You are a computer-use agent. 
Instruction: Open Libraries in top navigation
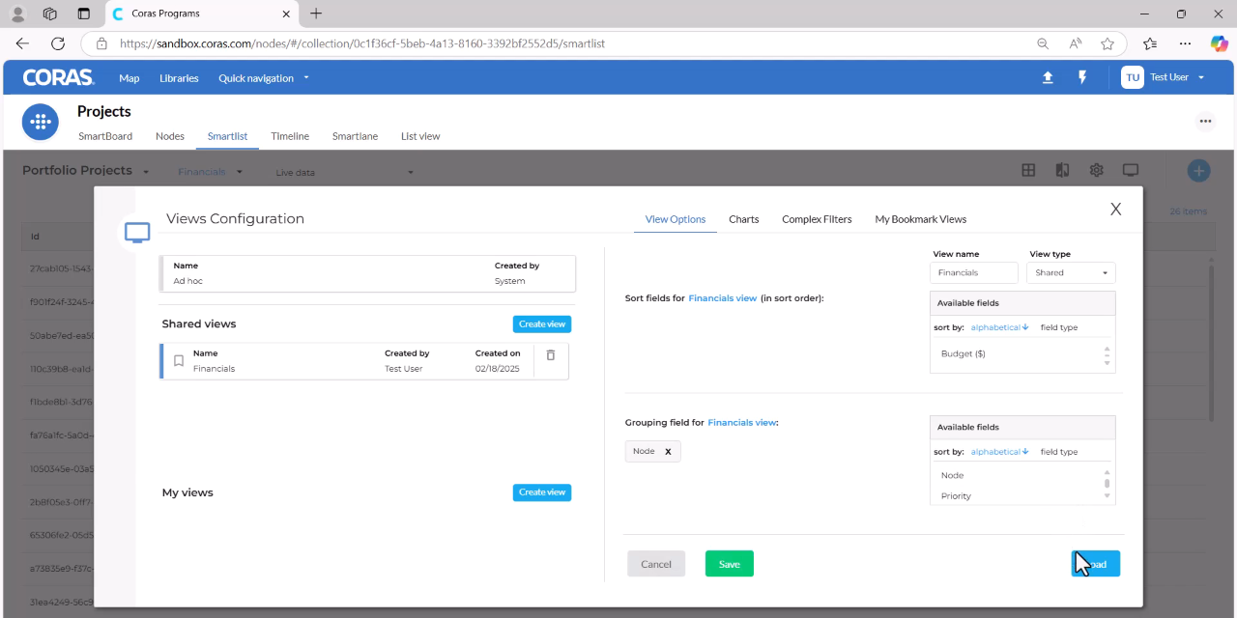(179, 78)
